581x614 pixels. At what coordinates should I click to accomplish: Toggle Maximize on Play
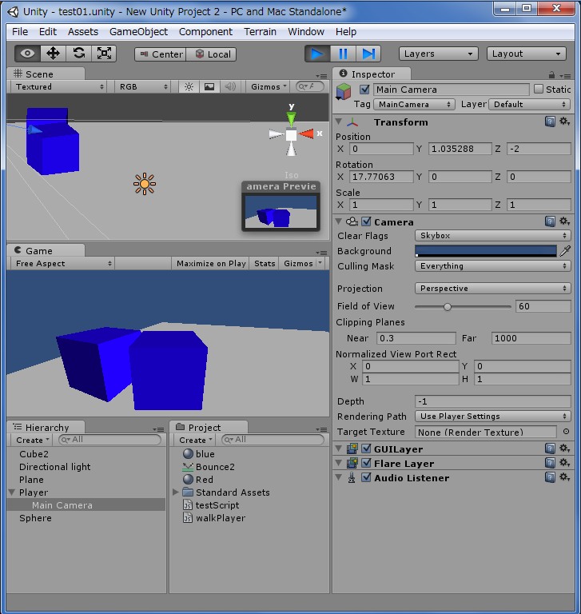pyautogui.click(x=211, y=264)
